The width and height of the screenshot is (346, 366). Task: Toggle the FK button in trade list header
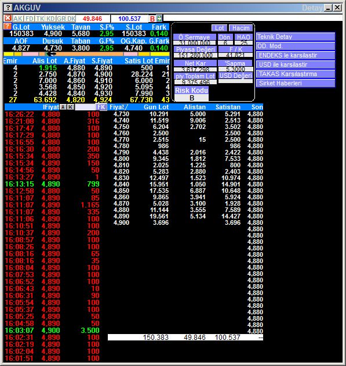[x=101, y=107]
